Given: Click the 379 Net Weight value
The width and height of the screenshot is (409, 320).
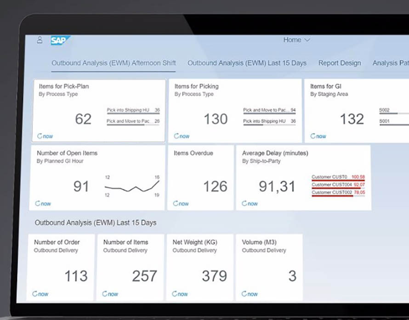Looking at the screenshot, I should pos(215,276).
